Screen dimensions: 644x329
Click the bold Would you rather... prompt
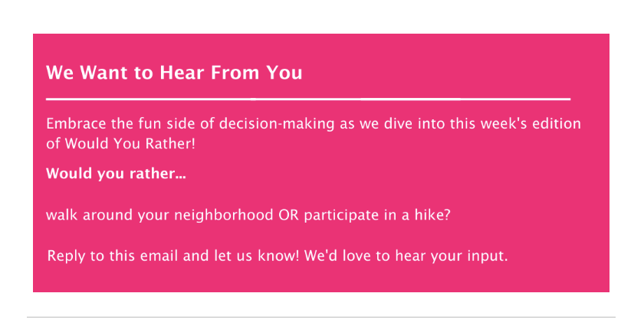pos(116,174)
